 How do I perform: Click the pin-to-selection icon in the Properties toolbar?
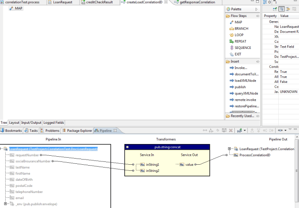pyautogui.click(x=275, y=9)
